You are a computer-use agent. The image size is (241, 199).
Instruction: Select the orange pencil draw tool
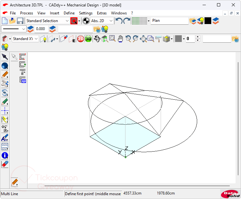(x=5, y=75)
